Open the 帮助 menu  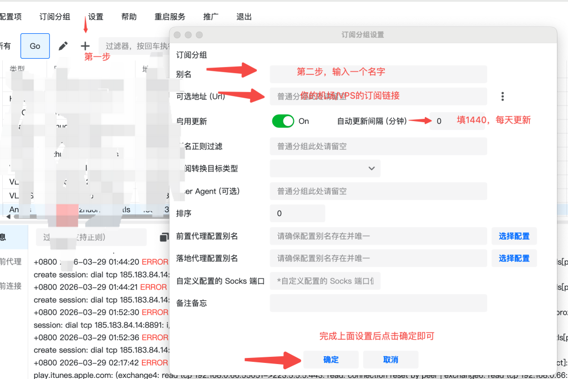click(129, 17)
